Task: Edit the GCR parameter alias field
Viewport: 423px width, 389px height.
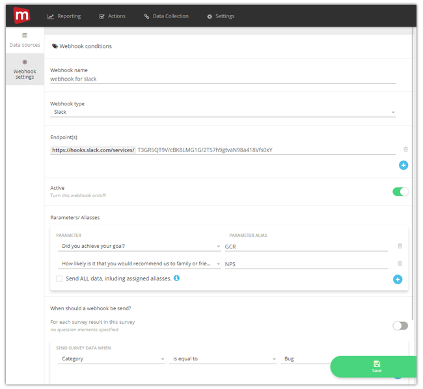Action: [307, 247]
